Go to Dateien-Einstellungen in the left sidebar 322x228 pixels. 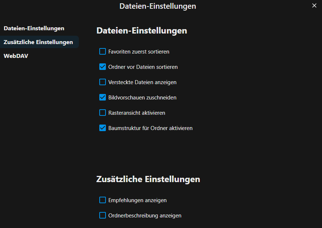tap(34, 28)
